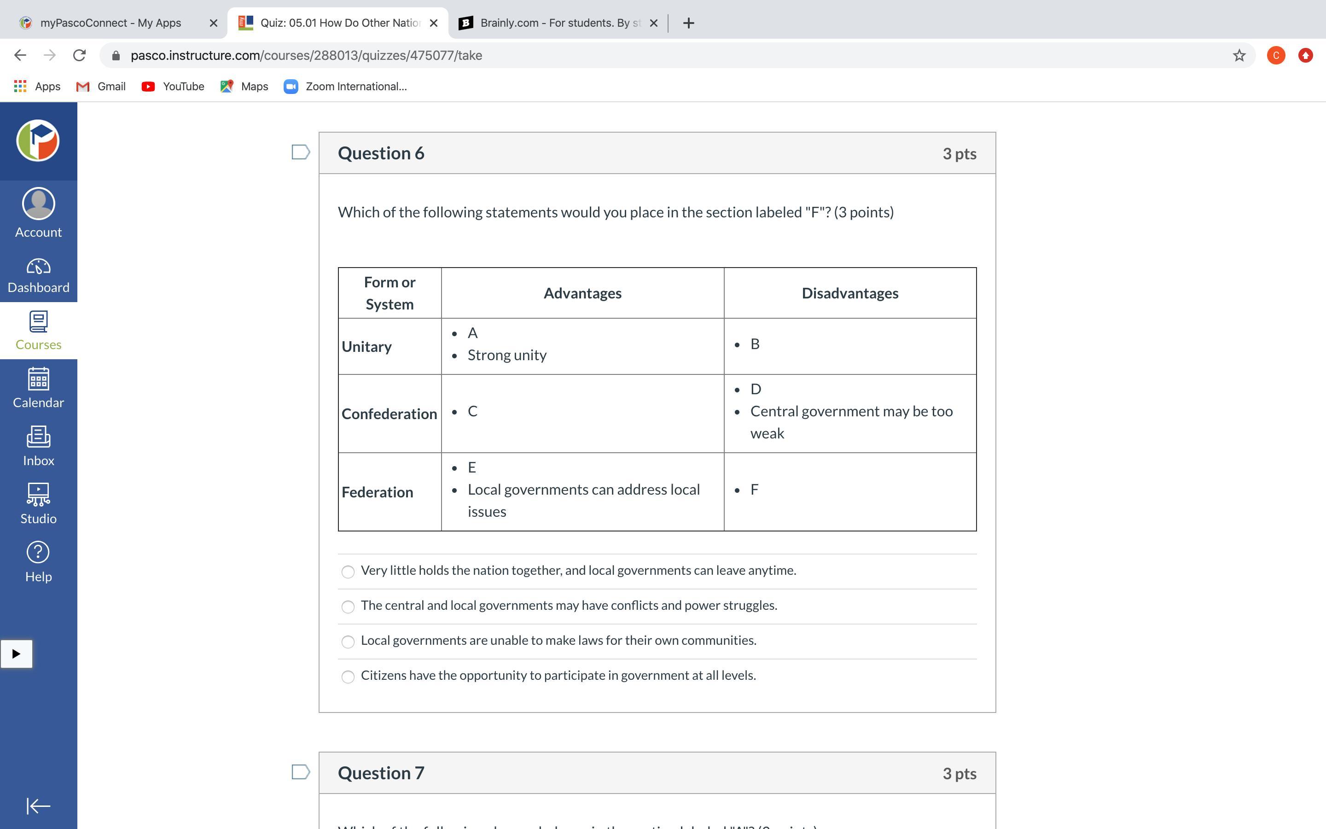Flag Question 6 for review
Screen dimensions: 1326x829
click(300, 152)
